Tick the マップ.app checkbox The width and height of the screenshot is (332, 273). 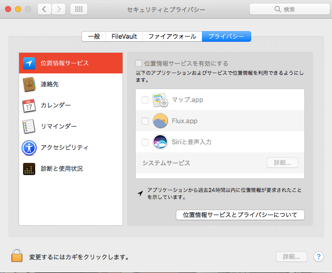(x=145, y=100)
